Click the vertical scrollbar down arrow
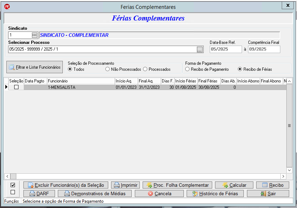Viewport: 297px width, 208px height. click(x=289, y=170)
